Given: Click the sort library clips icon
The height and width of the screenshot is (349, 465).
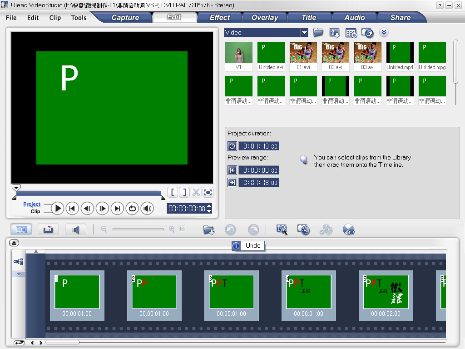Looking at the screenshot, I should 335,33.
